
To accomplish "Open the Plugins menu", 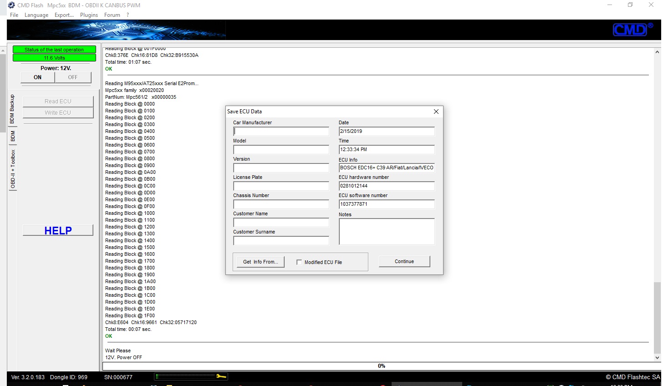I will [x=89, y=15].
